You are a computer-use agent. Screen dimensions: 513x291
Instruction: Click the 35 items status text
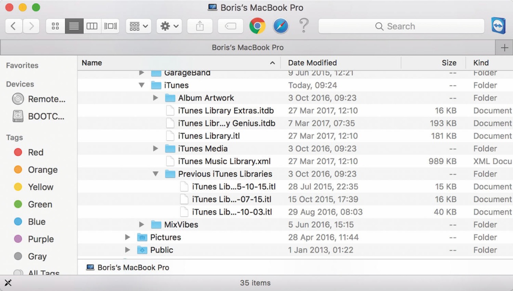coord(255,283)
